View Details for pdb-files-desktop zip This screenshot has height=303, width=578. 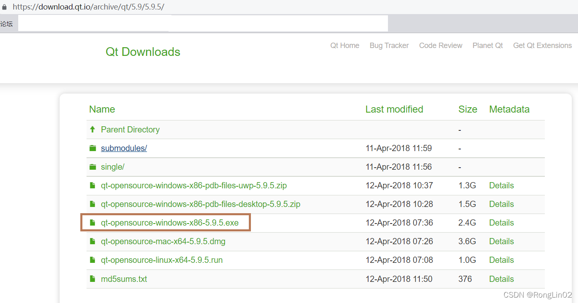pos(501,204)
